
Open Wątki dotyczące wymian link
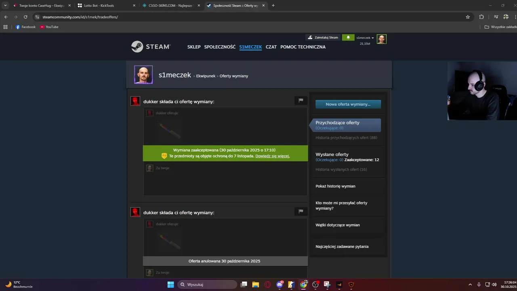338,225
